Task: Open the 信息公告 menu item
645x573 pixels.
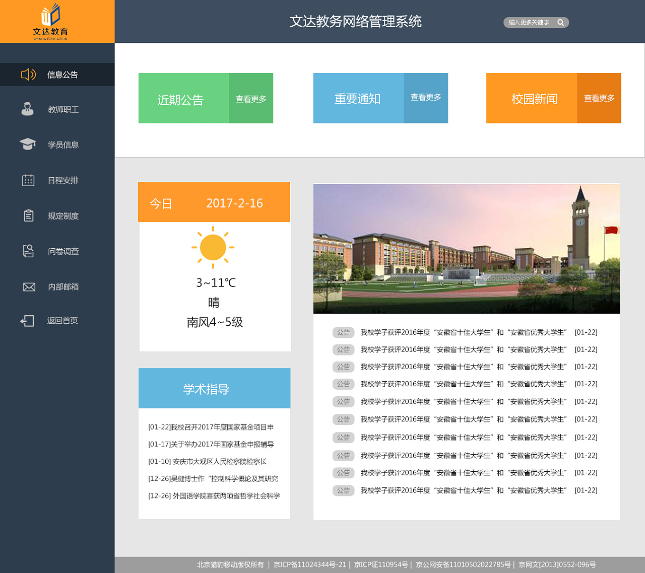Action: click(57, 75)
